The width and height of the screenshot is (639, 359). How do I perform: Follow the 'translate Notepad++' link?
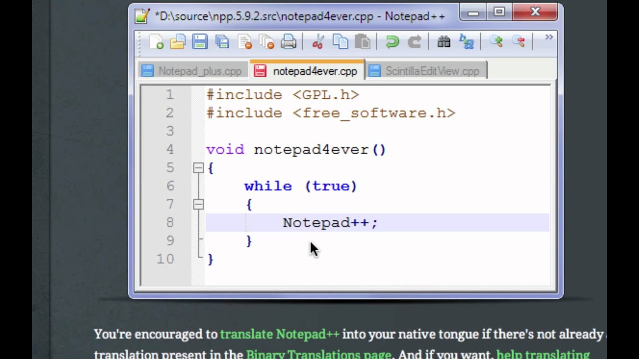click(x=280, y=334)
